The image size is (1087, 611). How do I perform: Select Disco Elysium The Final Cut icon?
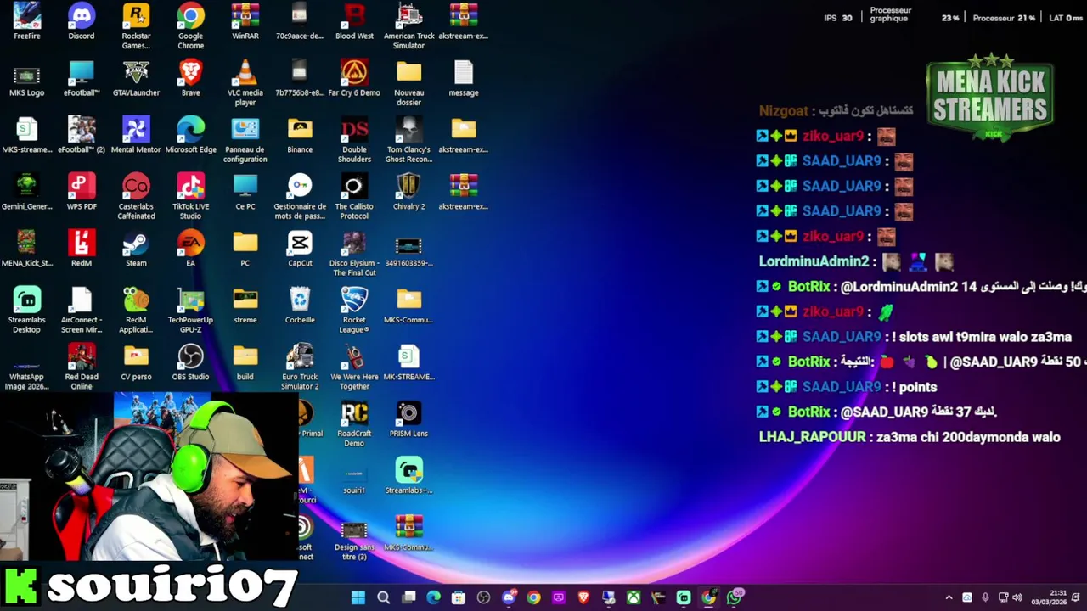click(354, 253)
